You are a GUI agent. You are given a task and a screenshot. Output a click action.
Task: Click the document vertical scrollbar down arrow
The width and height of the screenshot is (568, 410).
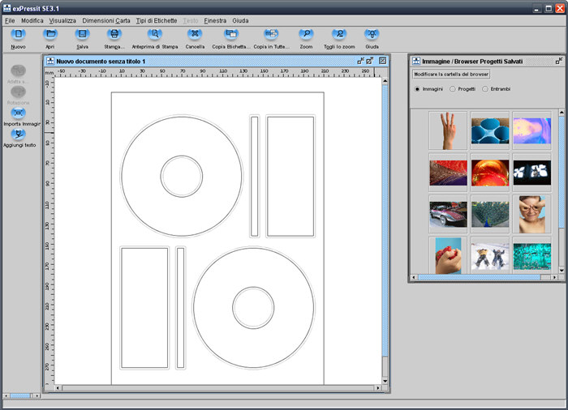click(x=385, y=381)
